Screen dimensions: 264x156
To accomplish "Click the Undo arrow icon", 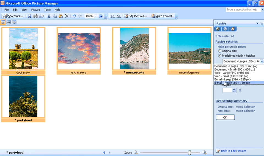I will (74, 16).
